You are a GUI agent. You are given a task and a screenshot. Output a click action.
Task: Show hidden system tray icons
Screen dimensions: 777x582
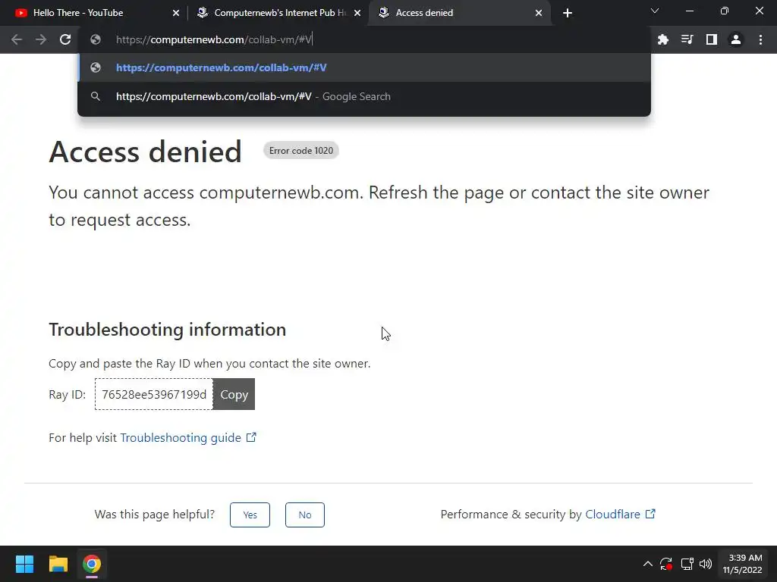click(647, 564)
